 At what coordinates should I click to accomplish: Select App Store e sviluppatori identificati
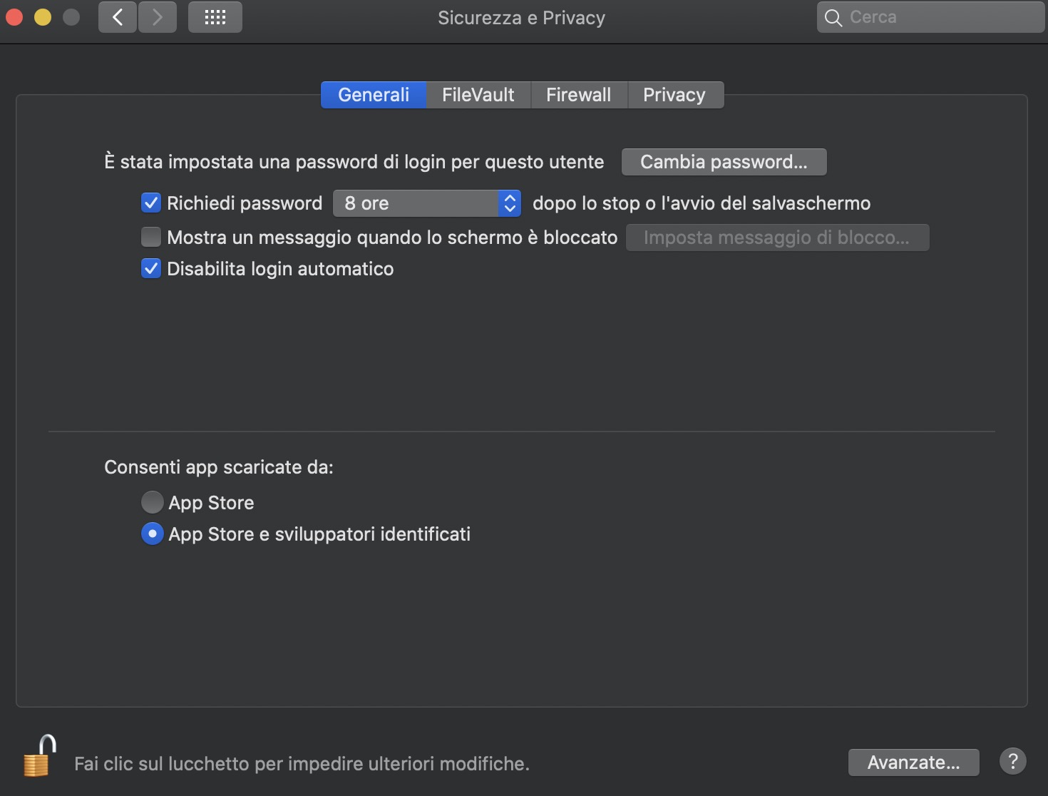[152, 534]
